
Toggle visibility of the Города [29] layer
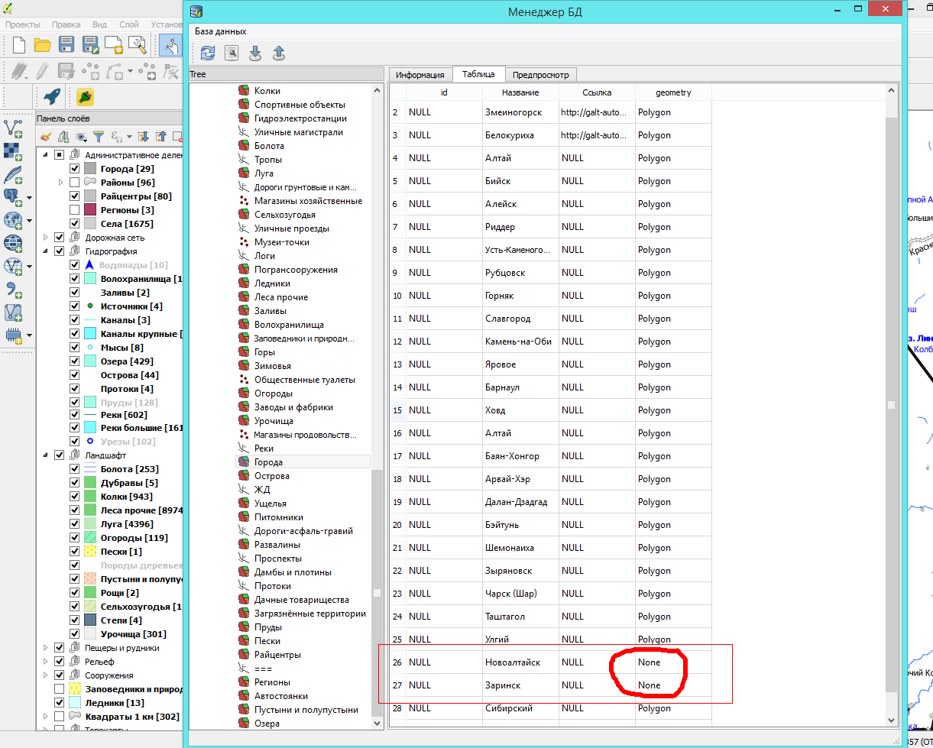click(74, 168)
